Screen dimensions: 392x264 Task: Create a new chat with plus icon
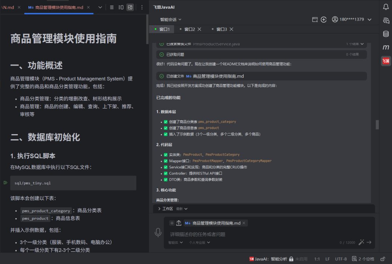coord(323,20)
